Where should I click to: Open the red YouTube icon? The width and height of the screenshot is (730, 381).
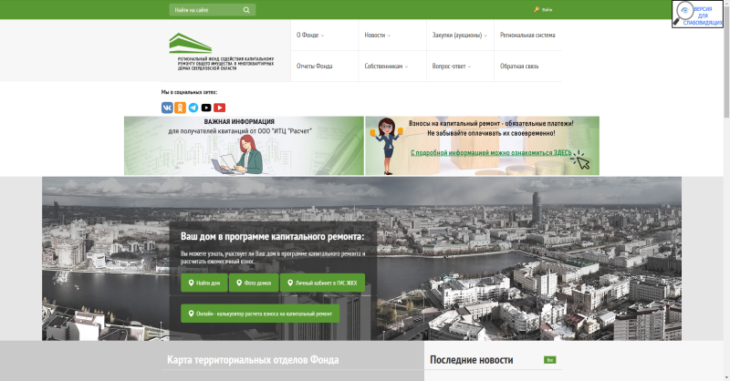[219, 108]
